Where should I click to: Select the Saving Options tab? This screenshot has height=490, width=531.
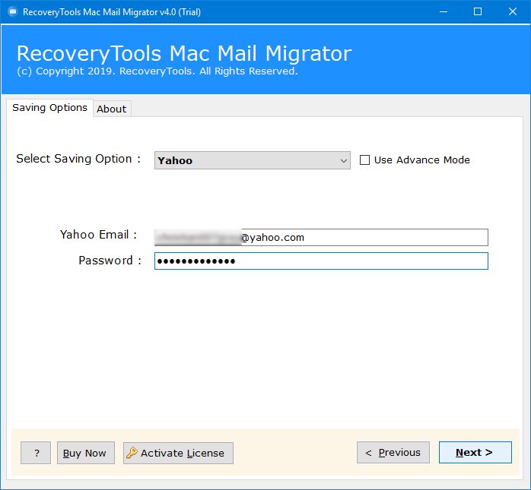coord(49,108)
